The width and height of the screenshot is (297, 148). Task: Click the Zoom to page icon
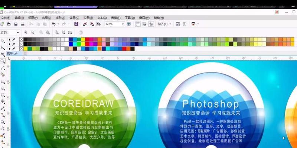coord(57,33)
